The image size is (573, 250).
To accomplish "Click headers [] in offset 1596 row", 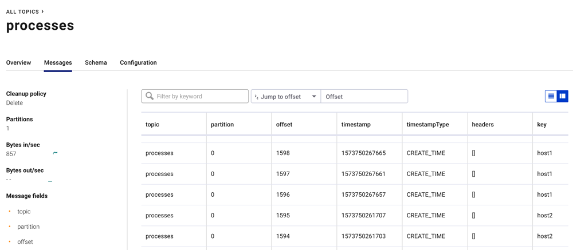I will [474, 195].
